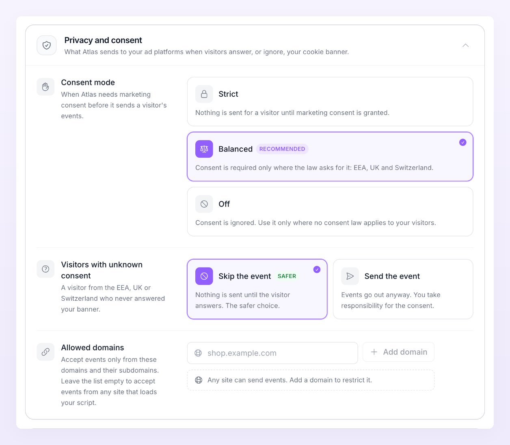510x445 pixels.
Task: Click the Privacy and consent heading
Action: [103, 40]
